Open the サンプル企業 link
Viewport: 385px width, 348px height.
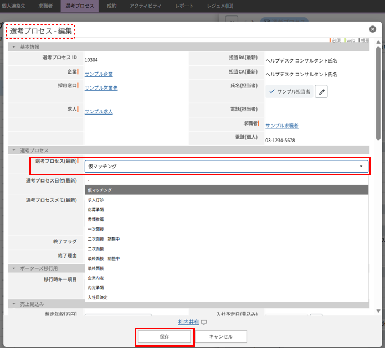point(99,74)
